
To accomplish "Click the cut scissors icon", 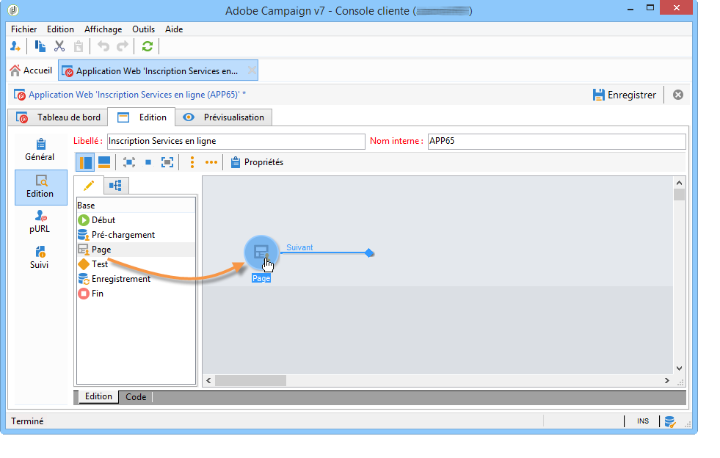I will click(x=59, y=46).
